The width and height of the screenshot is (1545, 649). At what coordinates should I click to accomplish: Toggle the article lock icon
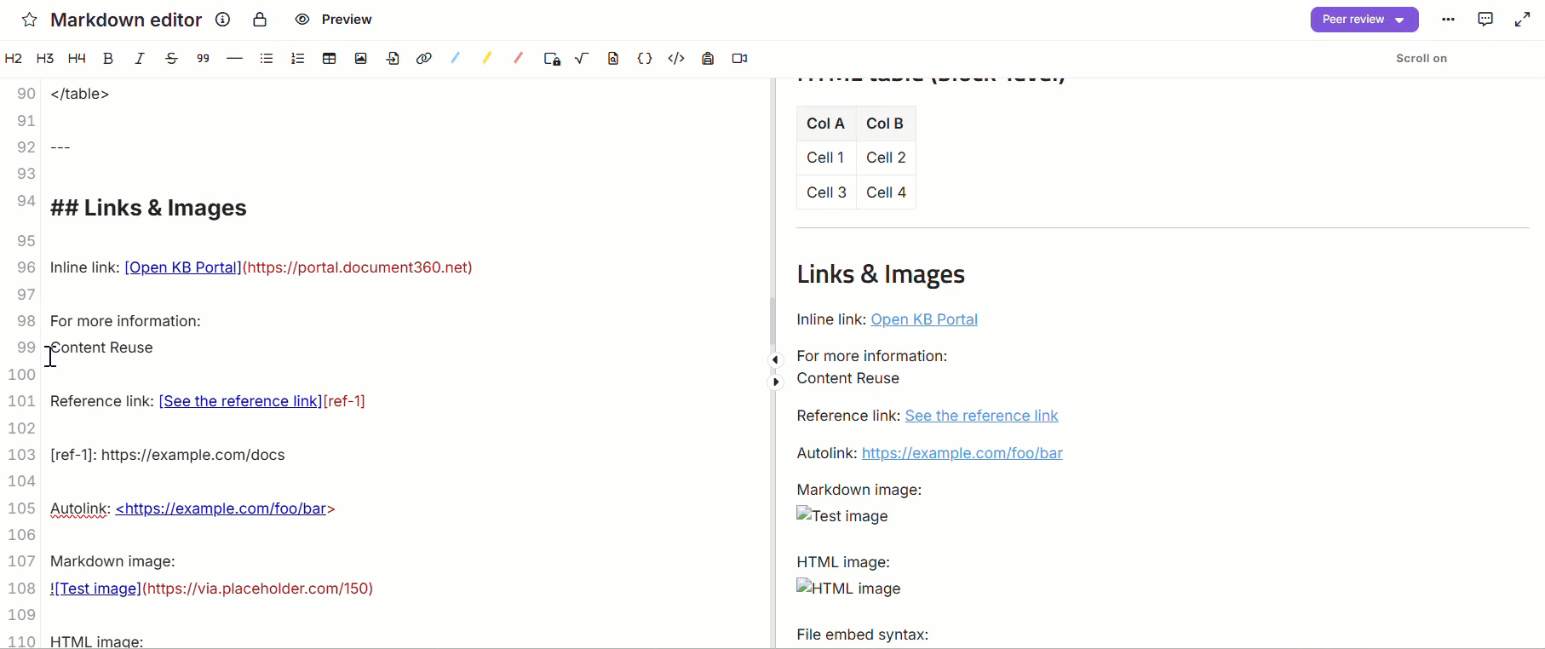tap(260, 20)
